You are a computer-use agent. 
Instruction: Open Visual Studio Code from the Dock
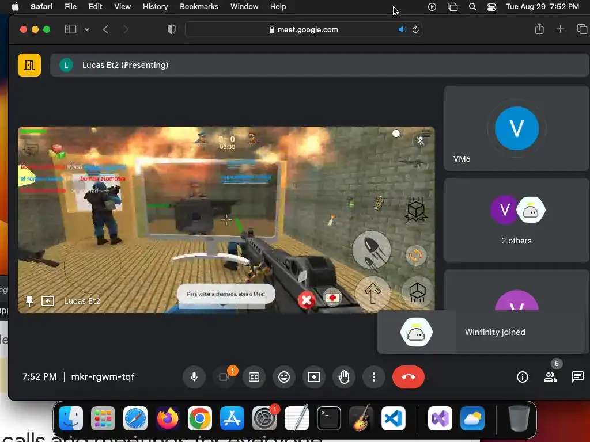pyautogui.click(x=394, y=418)
